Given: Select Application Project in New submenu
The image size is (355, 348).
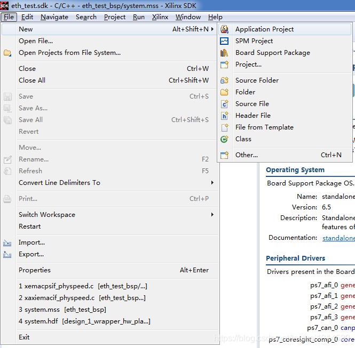Looking at the screenshot, I should pyautogui.click(x=285, y=29).
